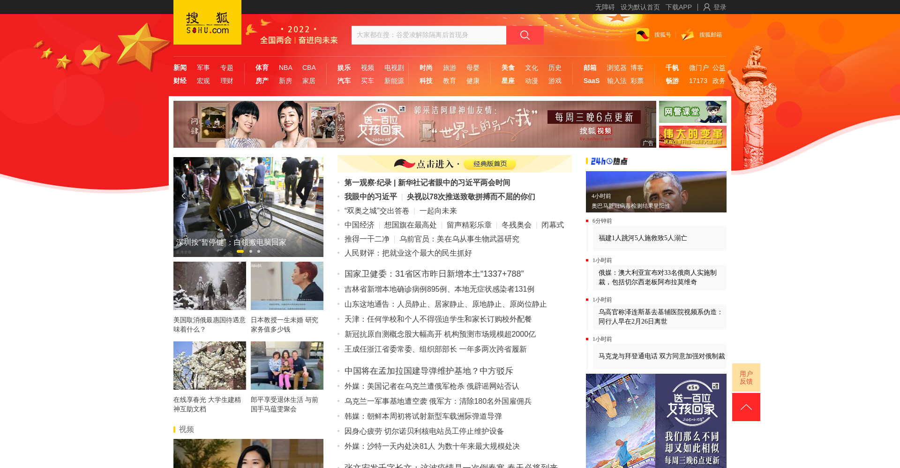Open the 乌高官称泽连斯基 hot news item
This screenshot has width=900, height=468.
coord(660,317)
